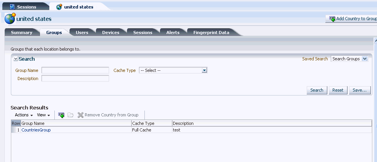The height and width of the screenshot is (162, 377).
Task: Click the Description input field
Action: (75, 78)
